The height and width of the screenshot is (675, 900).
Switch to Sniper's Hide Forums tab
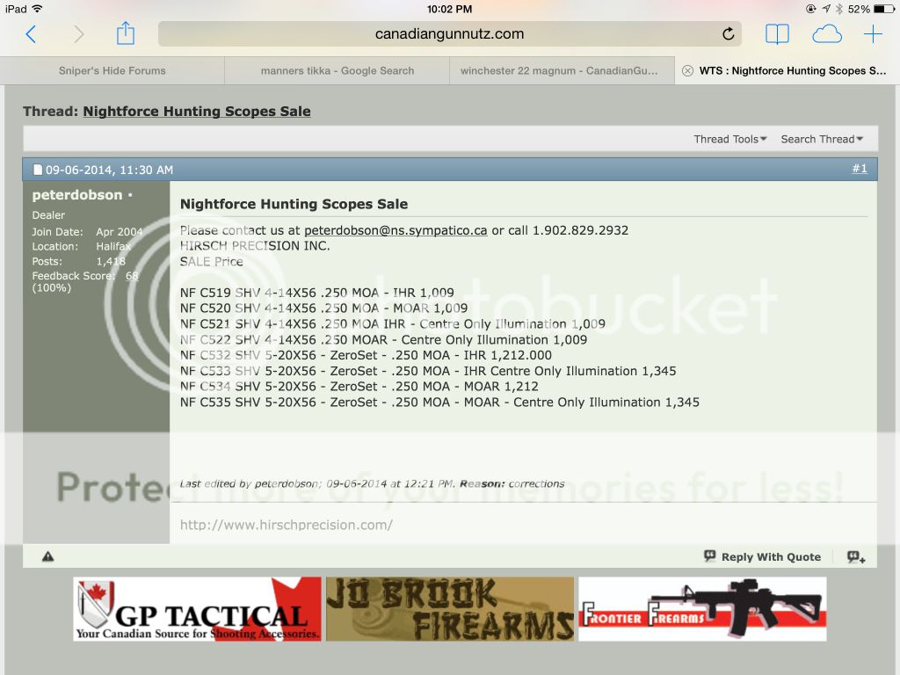[112, 71]
